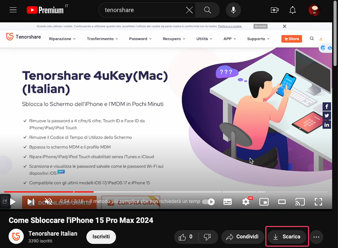Download the video with Scarica
The width and height of the screenshot is (338, 248).
point(287,237)
